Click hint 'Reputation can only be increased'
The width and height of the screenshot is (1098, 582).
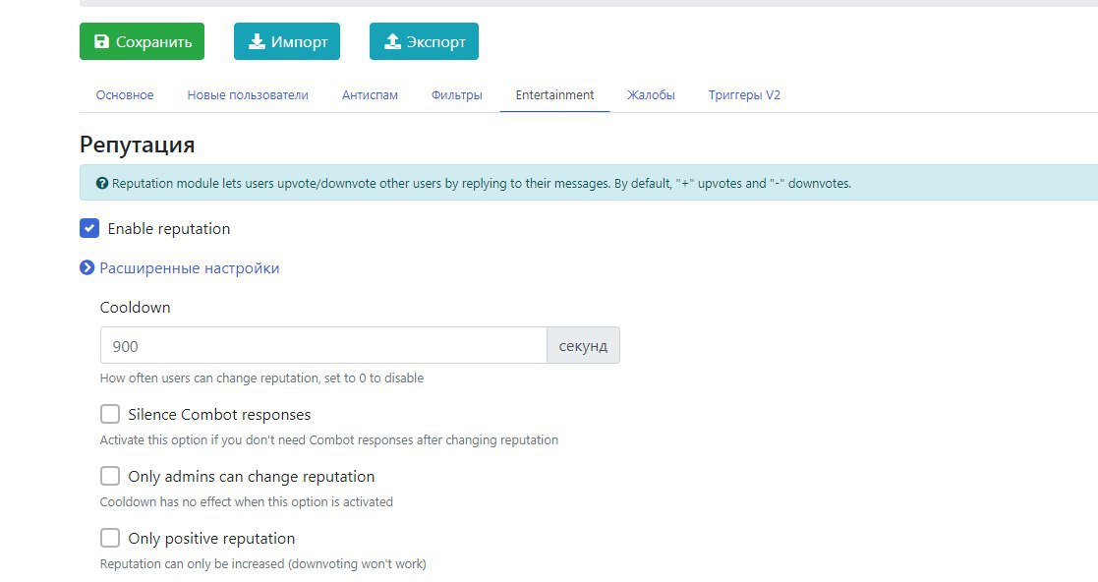point(263,563)
